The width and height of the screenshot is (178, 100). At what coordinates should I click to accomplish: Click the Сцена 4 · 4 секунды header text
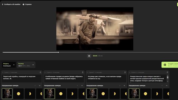tap(138, 72)
